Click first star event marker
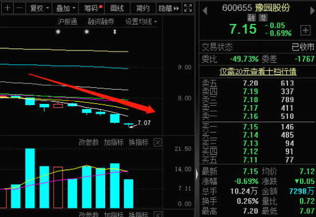Image resolution: width=316 pixels, height=217 pixels. point(58,32)
